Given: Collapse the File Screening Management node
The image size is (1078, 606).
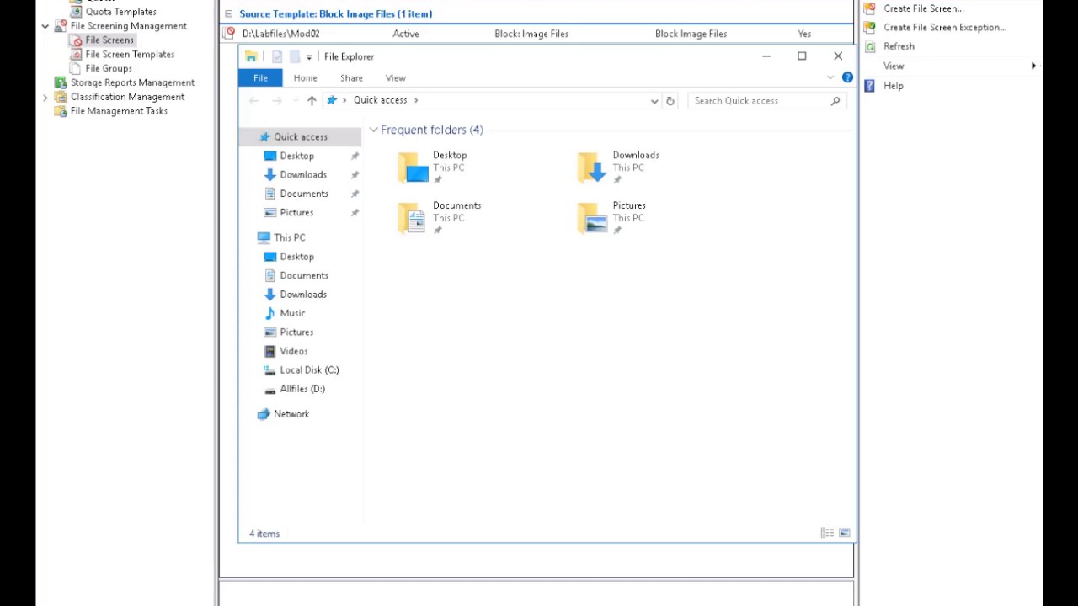Looking at the screenshot, I should click(45, 26).
